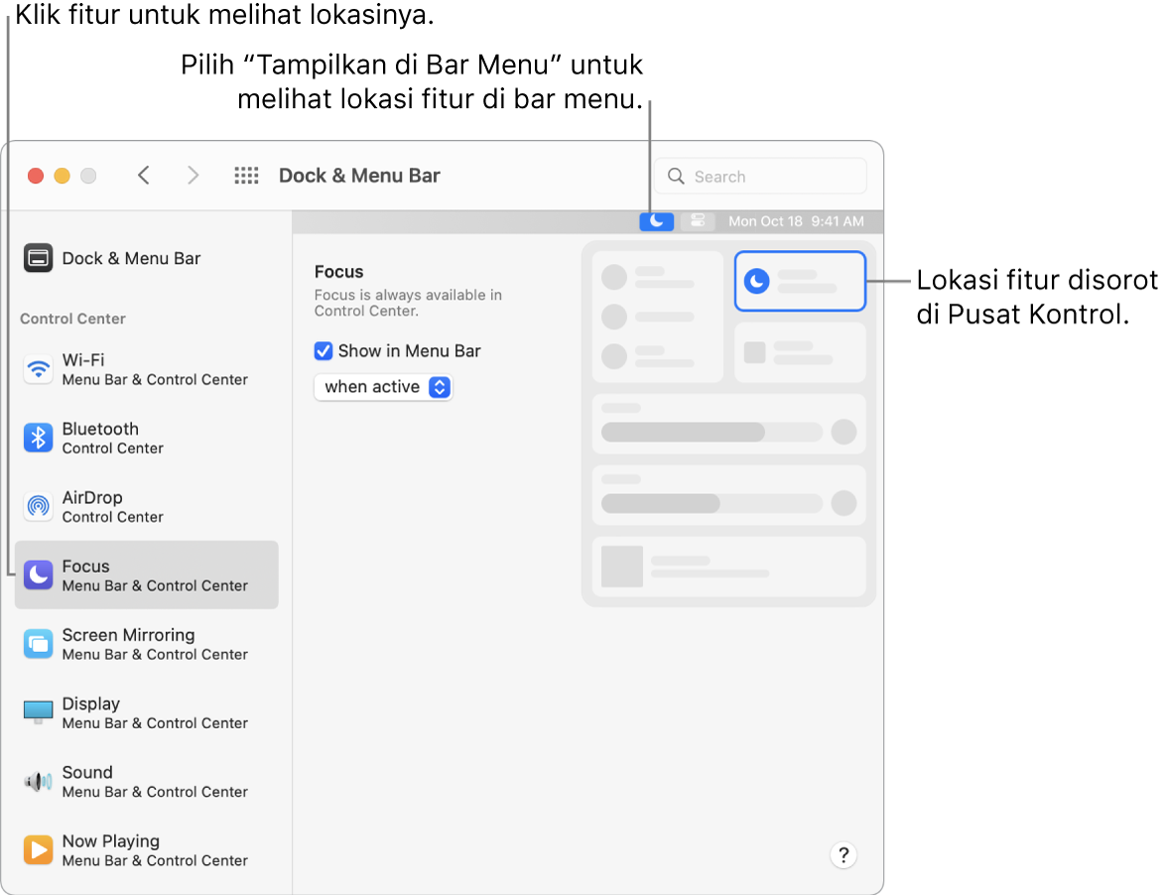This screenshot has width=1167, height=895.
Task: Click the Focus moon icon in the sidebar
Action: (x=38, y=575)
